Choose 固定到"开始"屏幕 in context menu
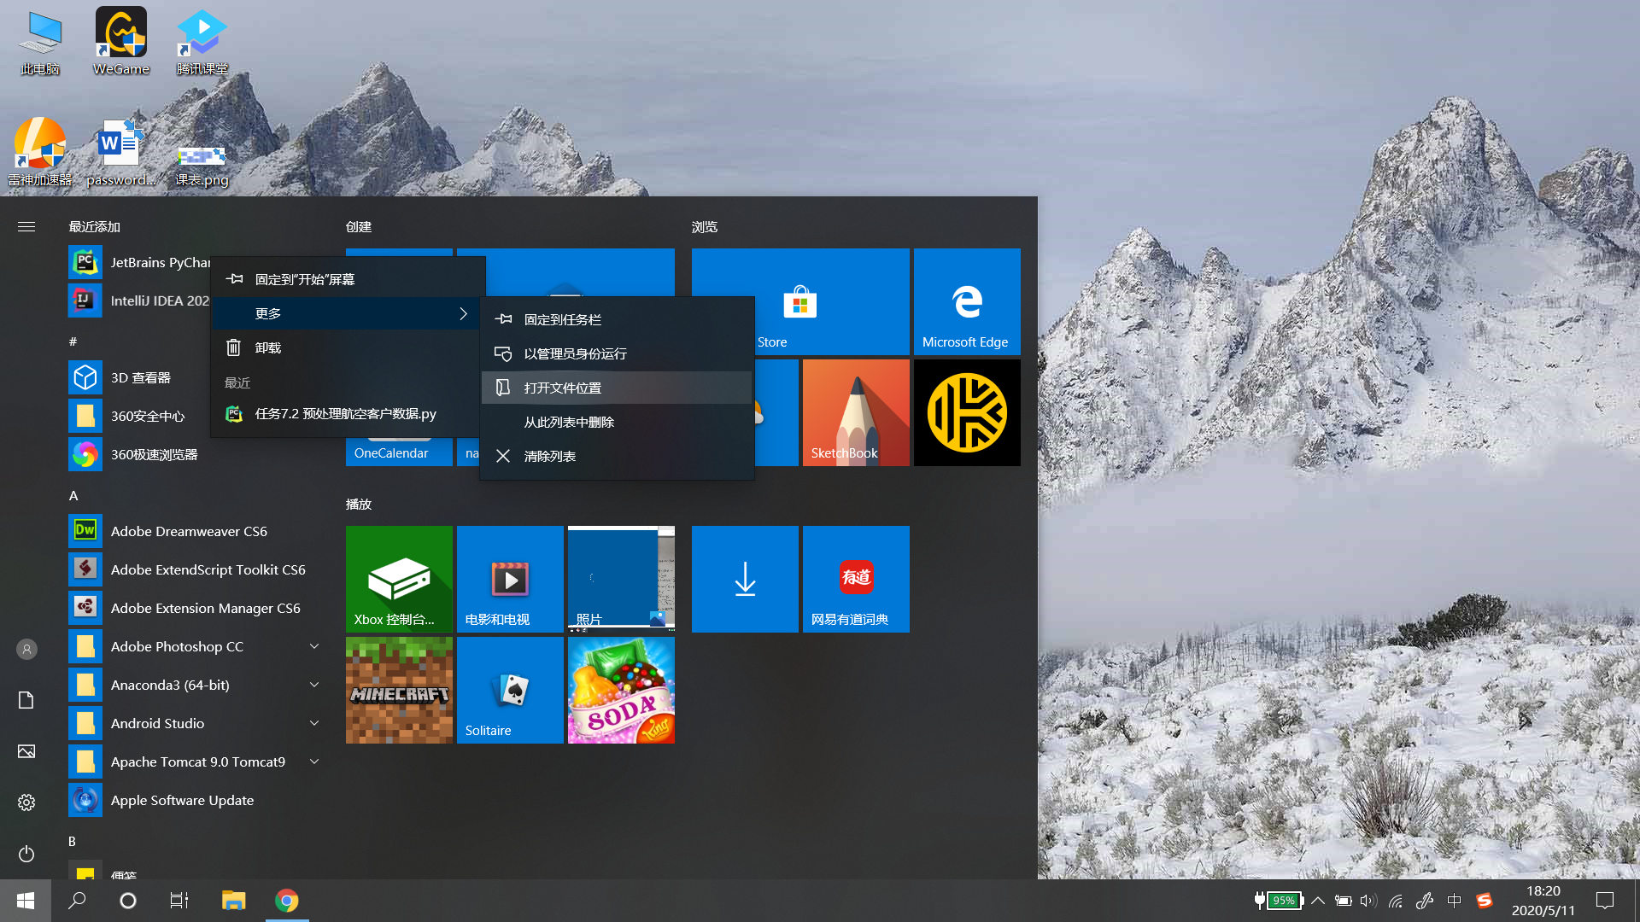 click(x=348, y=279)
